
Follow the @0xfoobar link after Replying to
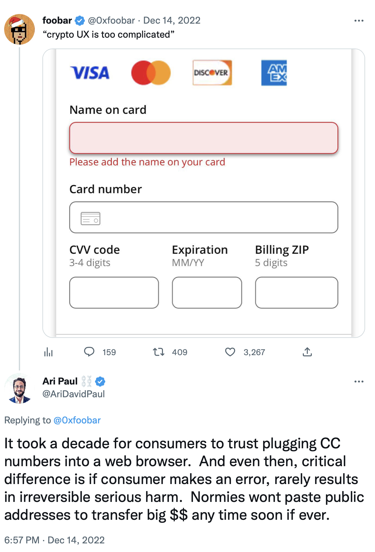pyautogui.click(x=77, y=420)
